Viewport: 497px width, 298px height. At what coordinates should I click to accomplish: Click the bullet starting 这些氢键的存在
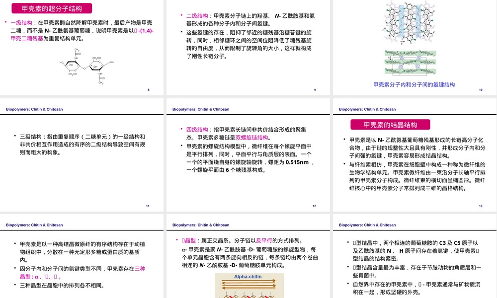249,44
